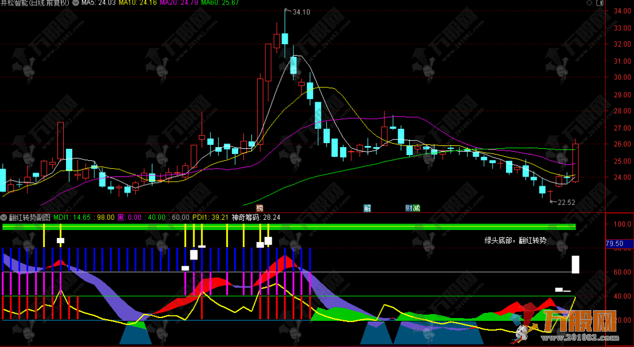The image size is (634, 347).
Task: Select the 减 event marker icon
Action: pyautogui.click(x=416, y=208)
